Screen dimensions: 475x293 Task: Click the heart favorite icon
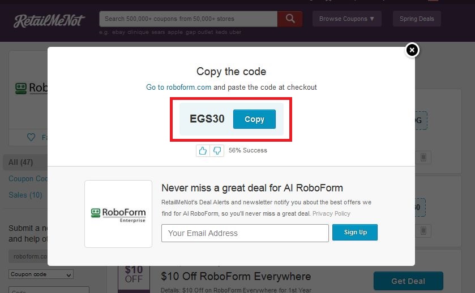click(31, 137)
